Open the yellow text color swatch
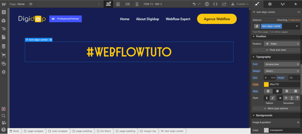Screen dimensions: 302x134 tap(266, 84)
